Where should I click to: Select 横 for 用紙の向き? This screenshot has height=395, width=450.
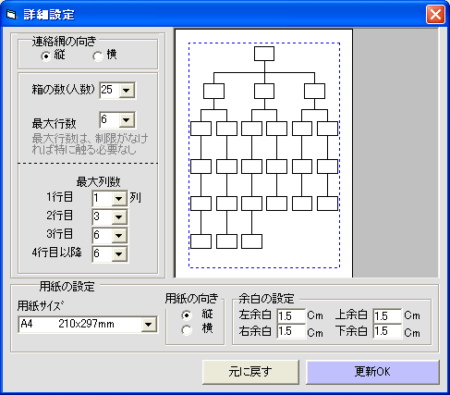[187, 330]
